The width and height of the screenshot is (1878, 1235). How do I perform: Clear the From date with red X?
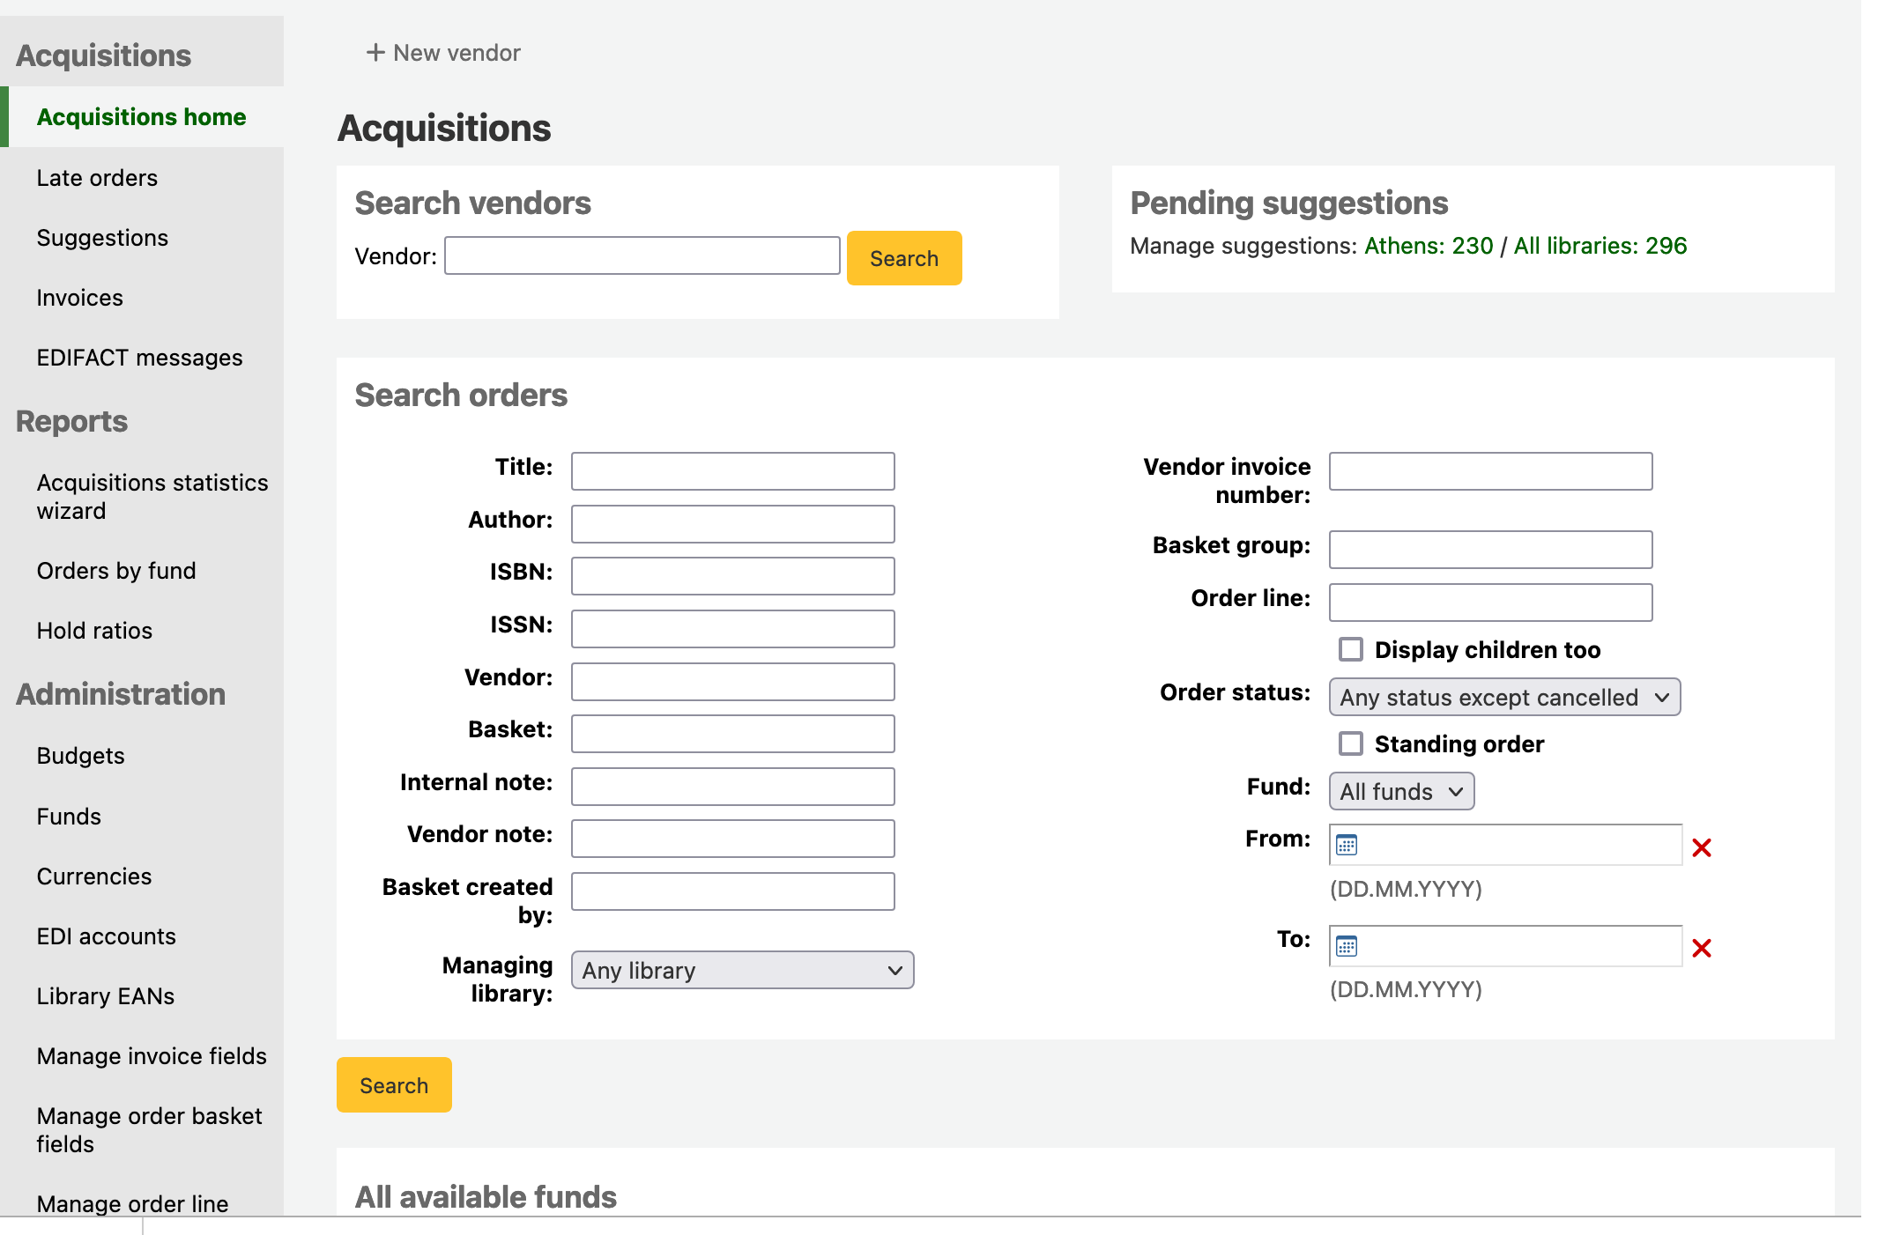click(x=1702, y=847)
